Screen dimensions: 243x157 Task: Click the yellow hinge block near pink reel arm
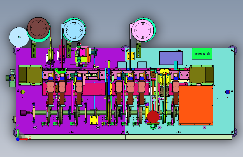131,56
